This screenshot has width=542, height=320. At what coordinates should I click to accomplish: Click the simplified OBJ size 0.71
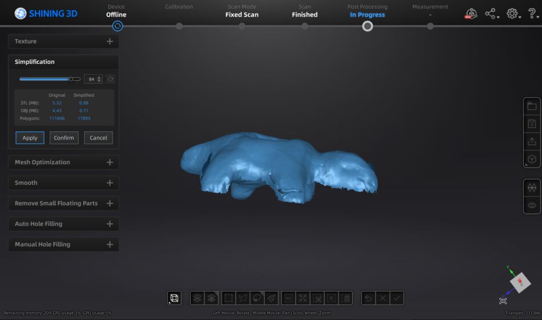[84, 111]
